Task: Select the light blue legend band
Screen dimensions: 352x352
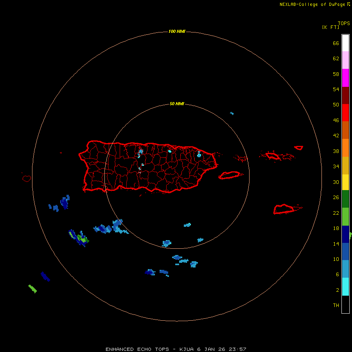Action: coord(345,269)
